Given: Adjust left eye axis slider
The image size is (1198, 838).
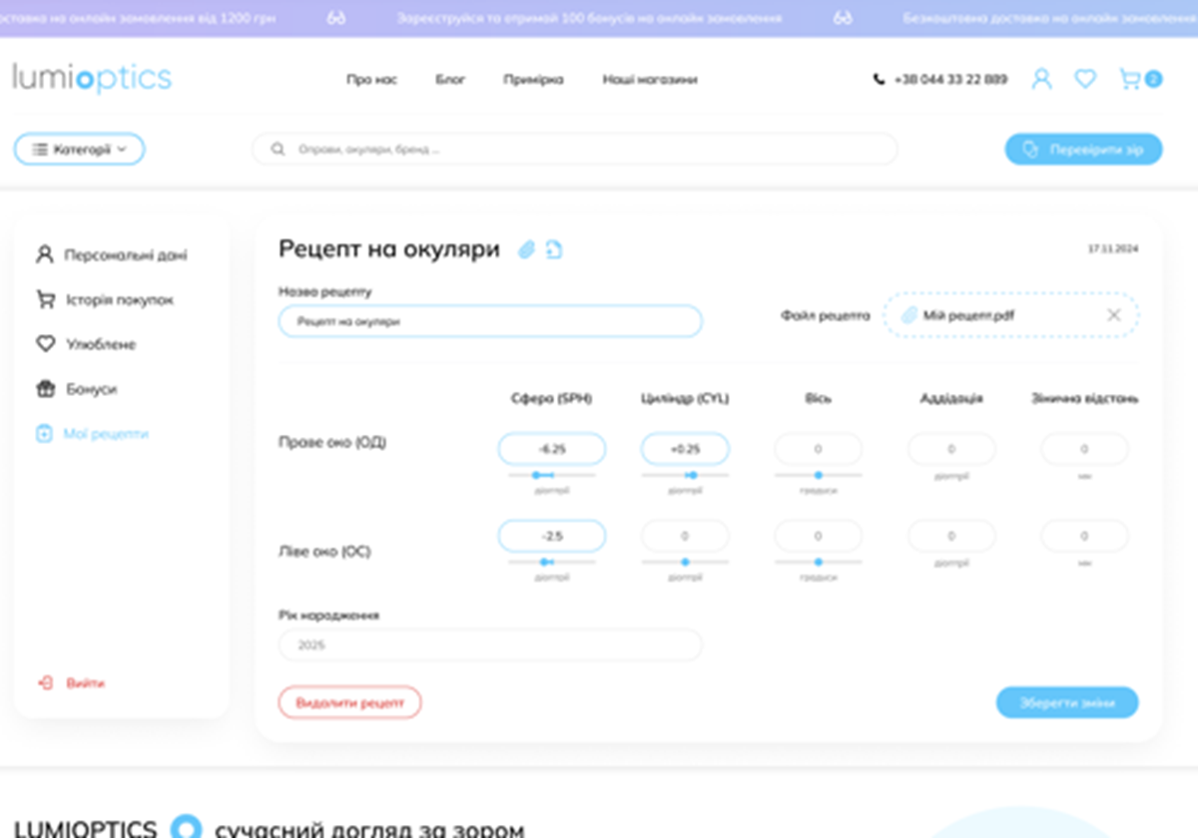Looking at the screenshot, I should point(819,562).
